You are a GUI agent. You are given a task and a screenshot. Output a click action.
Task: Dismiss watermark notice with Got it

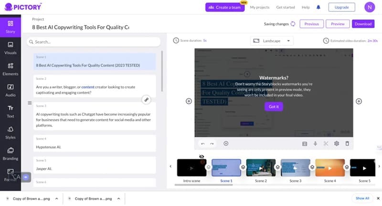pos(274,107)
